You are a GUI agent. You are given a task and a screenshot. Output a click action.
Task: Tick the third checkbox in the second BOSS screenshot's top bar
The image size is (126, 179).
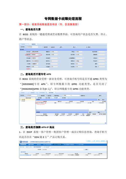coord(53,96)
